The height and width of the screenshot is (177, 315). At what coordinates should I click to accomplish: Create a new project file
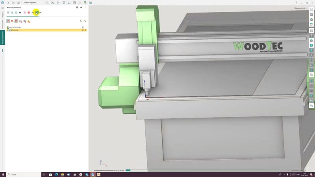(8, 3)
